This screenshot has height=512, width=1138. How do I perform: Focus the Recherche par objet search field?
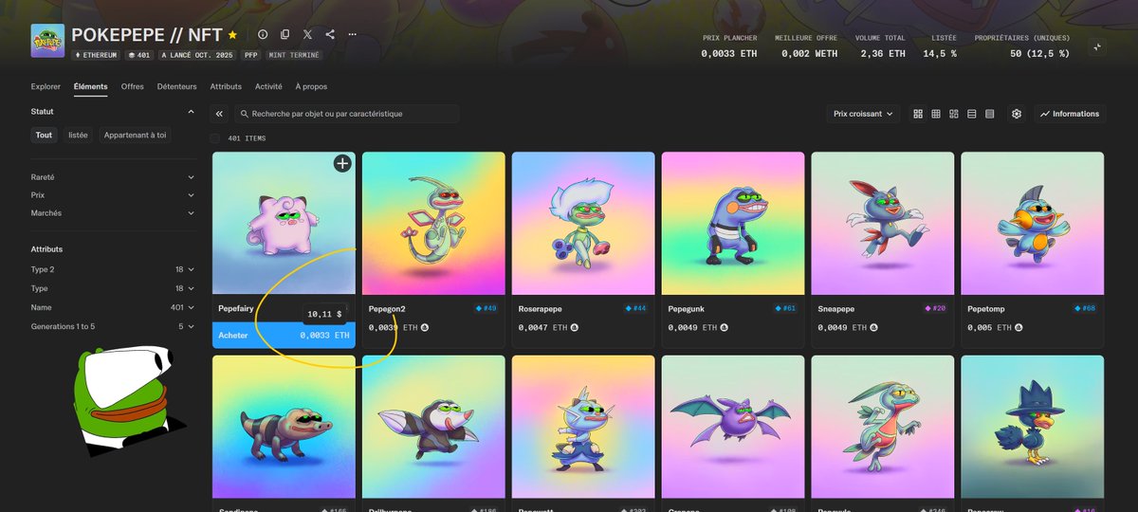click(347, 114)
